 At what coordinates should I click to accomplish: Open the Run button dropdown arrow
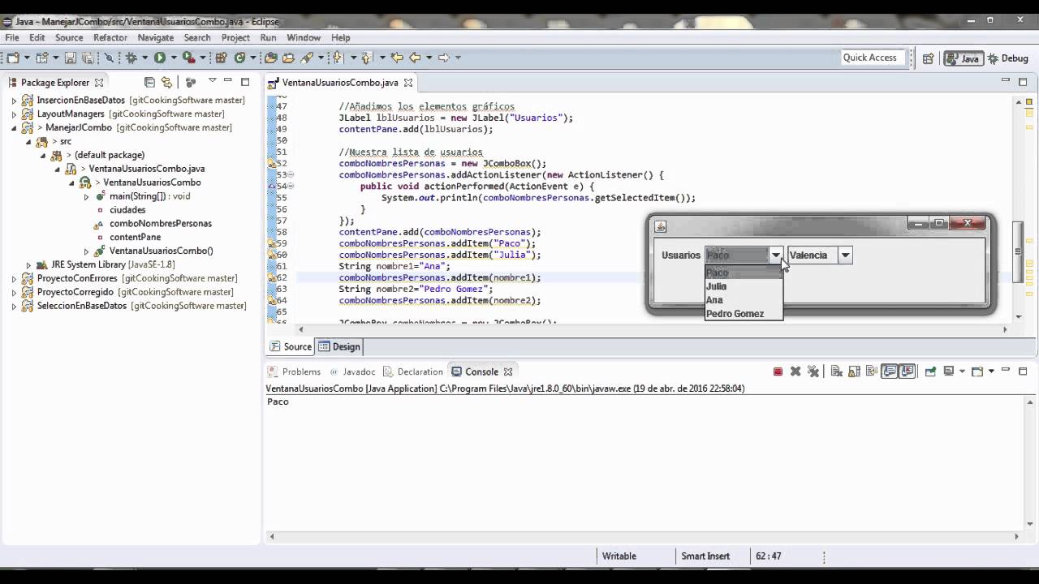175,58
